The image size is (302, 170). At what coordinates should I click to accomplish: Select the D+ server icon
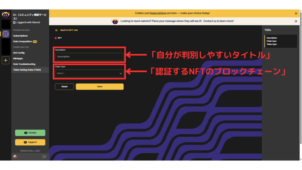tap(6, 34)
